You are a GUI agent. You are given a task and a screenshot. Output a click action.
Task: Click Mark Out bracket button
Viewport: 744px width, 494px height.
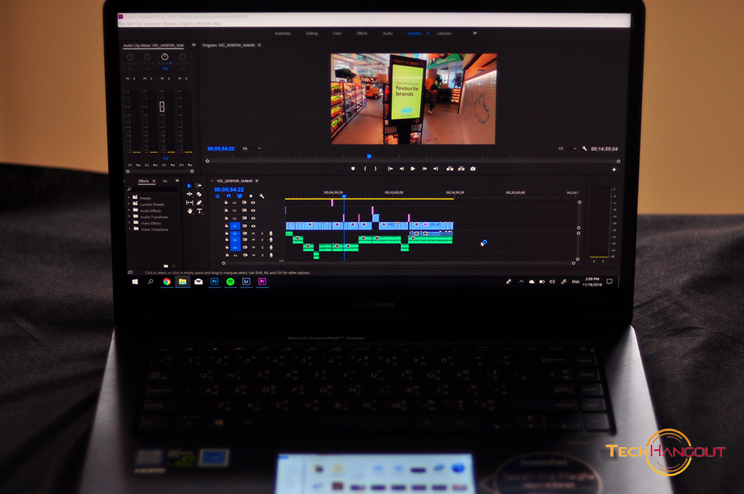(x=375, y=168)
